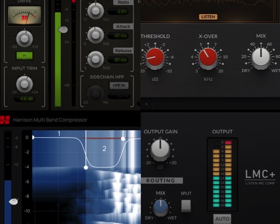Click the red Threshold knob
Image resolution: width=280 pixels, height=224 pixels.
(155, 57)
